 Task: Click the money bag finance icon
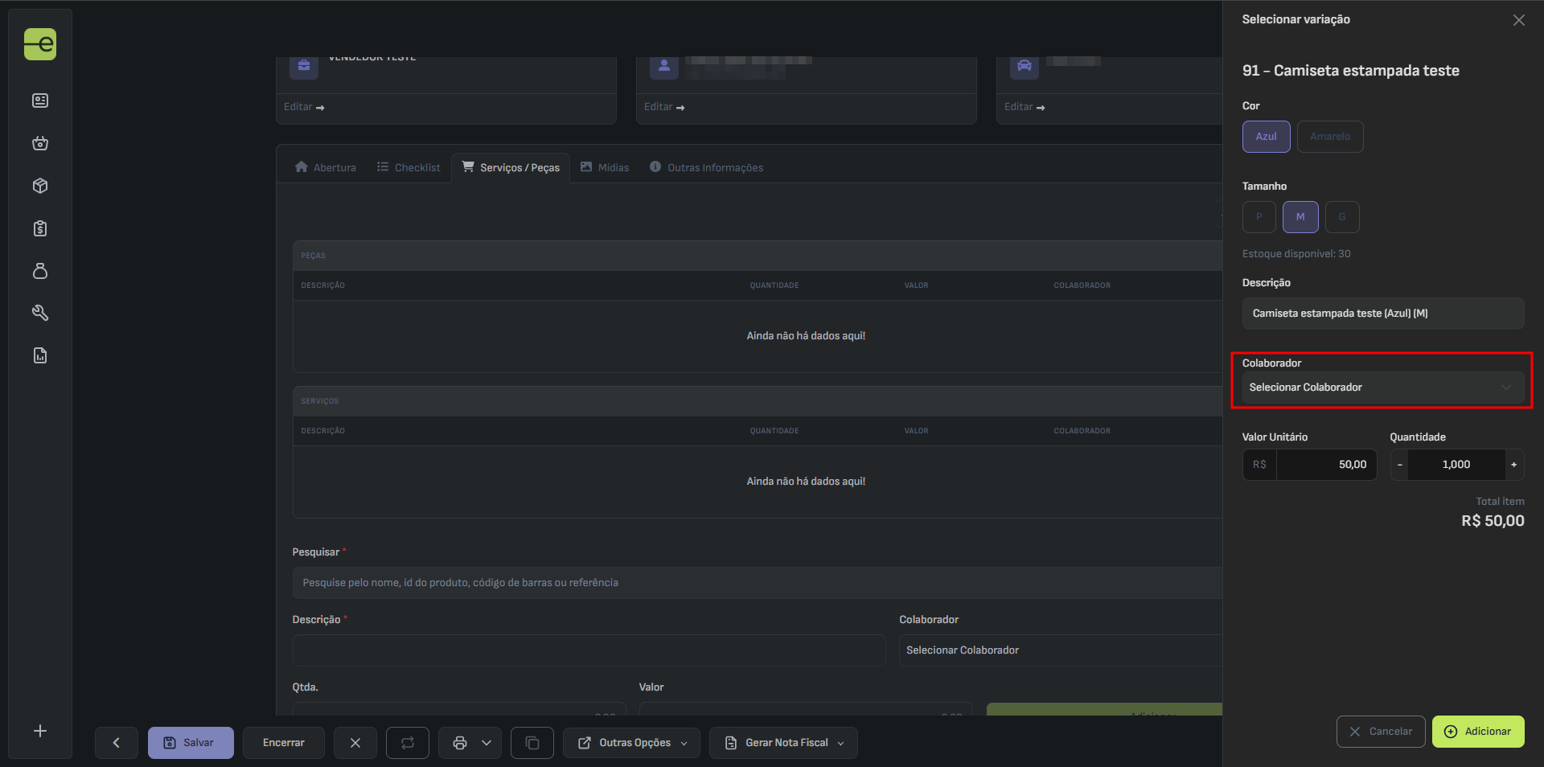(40, 271)
